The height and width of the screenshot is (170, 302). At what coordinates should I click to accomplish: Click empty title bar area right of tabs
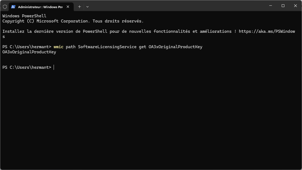tap(176, 6)
